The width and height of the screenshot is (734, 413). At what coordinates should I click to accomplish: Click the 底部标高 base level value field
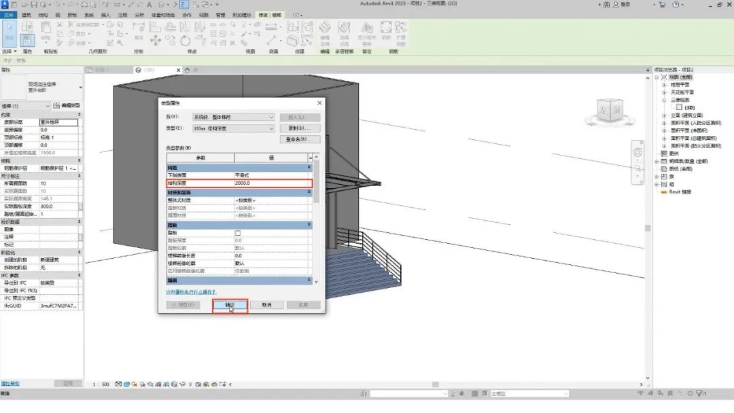pyautogui.click(x=58, y=122)
